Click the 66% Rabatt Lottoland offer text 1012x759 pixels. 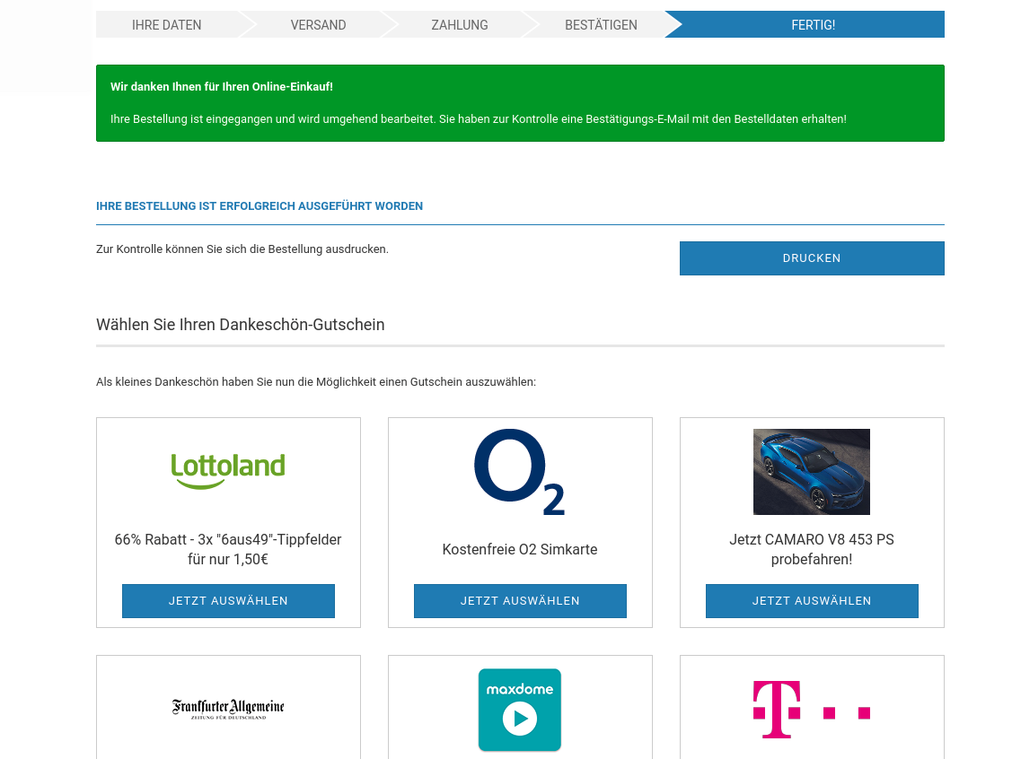(x=228, y=549)
